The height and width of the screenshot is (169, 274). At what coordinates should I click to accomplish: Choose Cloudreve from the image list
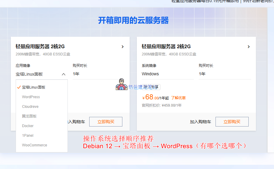click(30, 107)
